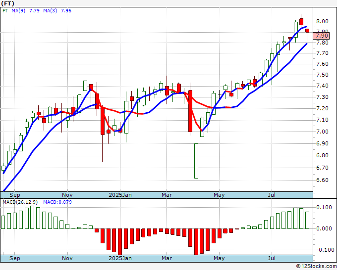Click the MA(3) value 7.96
Screen dimensions: 337x270
pos(66,11)
